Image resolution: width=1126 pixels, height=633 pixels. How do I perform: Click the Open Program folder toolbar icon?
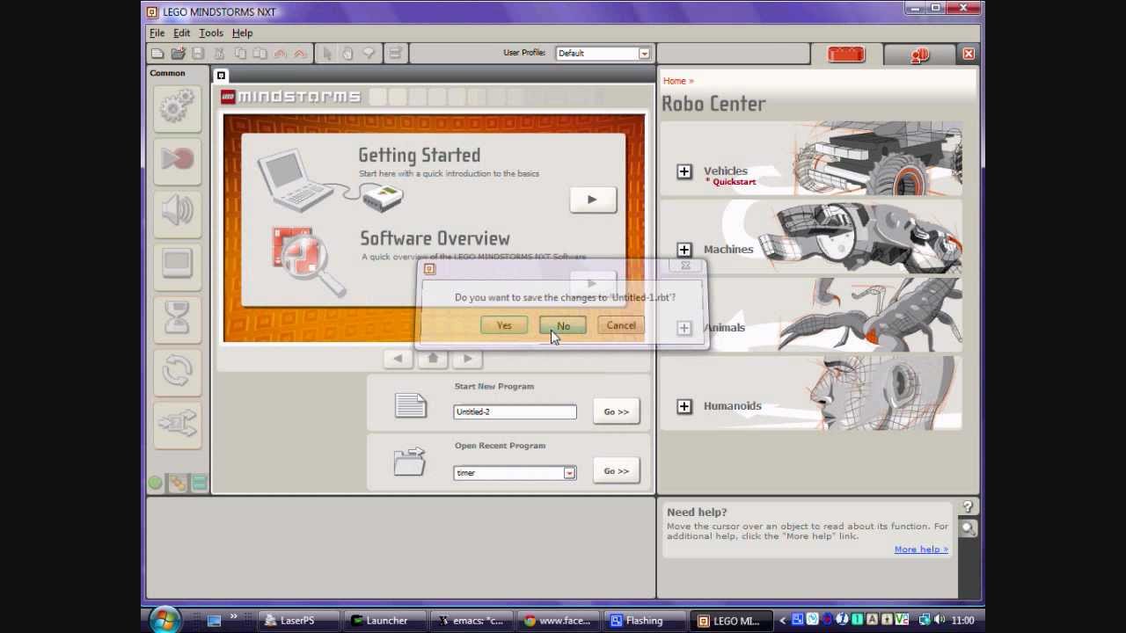point(178,54)
